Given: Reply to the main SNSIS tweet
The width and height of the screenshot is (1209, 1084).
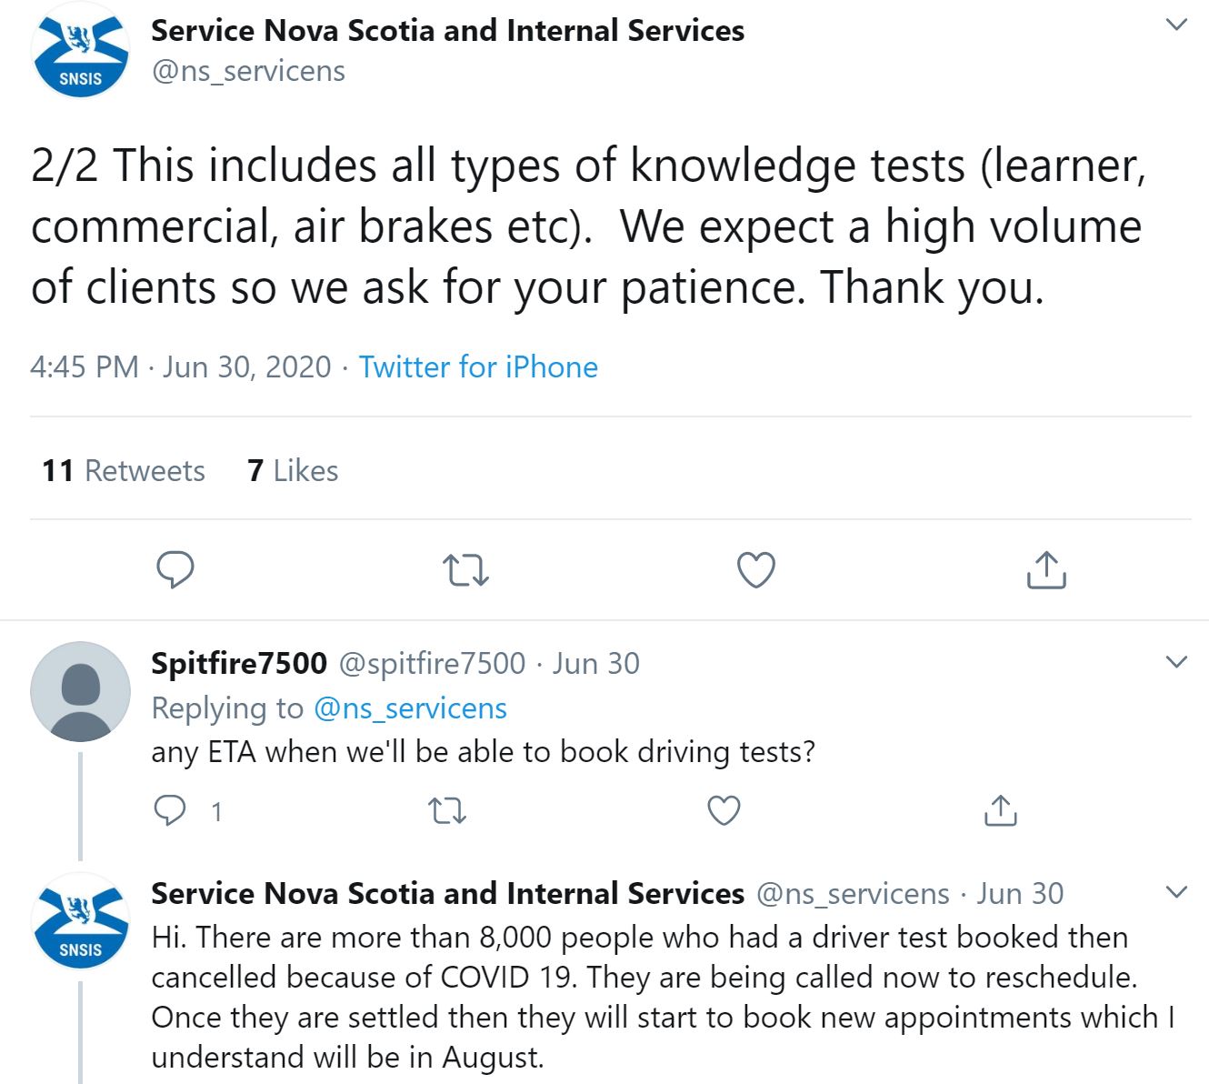Looking at the screenshot, I should point(175,570).
